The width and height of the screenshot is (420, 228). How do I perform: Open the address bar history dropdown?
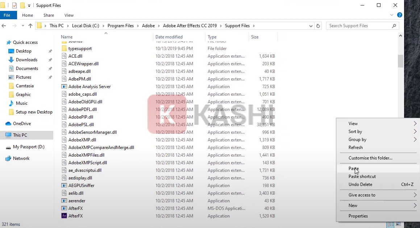[x=311, y=26]
